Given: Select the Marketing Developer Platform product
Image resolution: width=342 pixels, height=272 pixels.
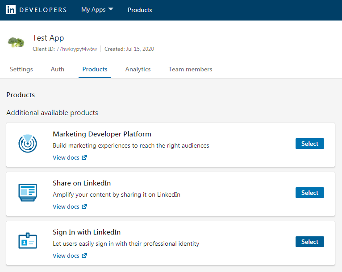Looking at the screenshot, I should (310, 144).
